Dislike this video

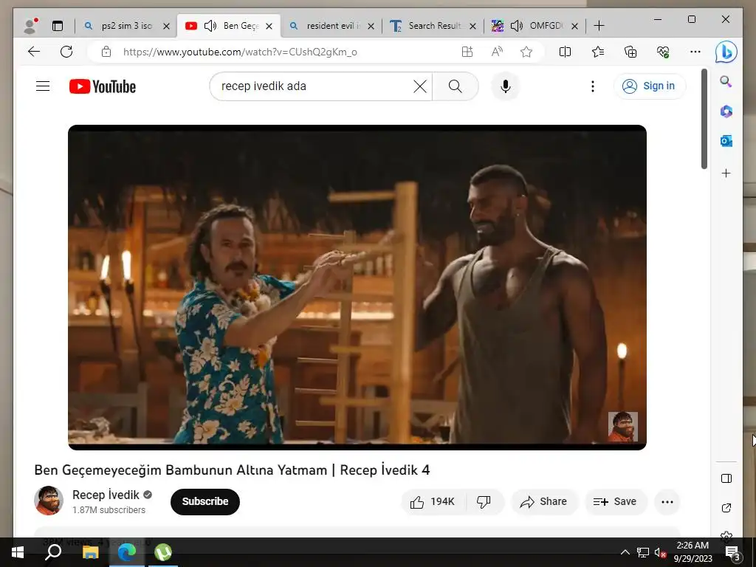click(484, 502)
